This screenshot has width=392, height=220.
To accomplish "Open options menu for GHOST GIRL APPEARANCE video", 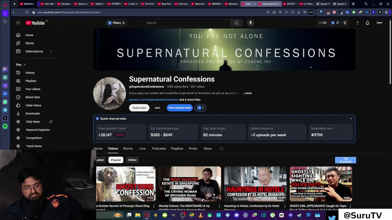I will 350,206.
